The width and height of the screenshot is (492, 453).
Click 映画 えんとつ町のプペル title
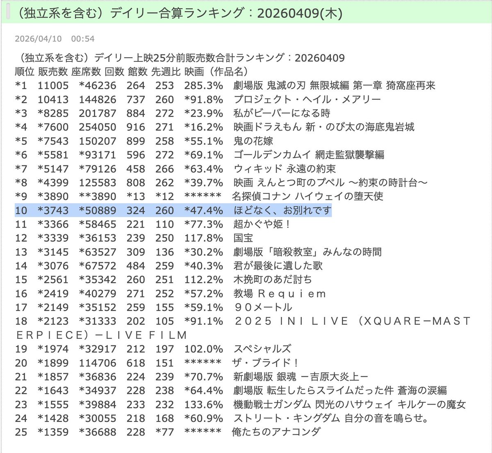330,183
